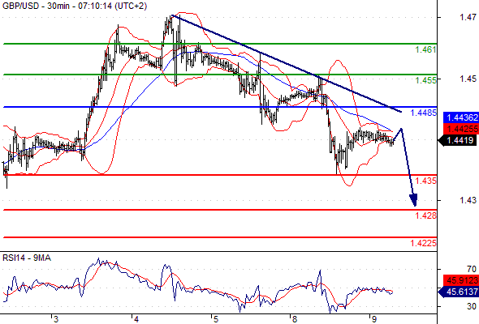Click date label 5 on time axis
The image size is (479, 324).
216,319
